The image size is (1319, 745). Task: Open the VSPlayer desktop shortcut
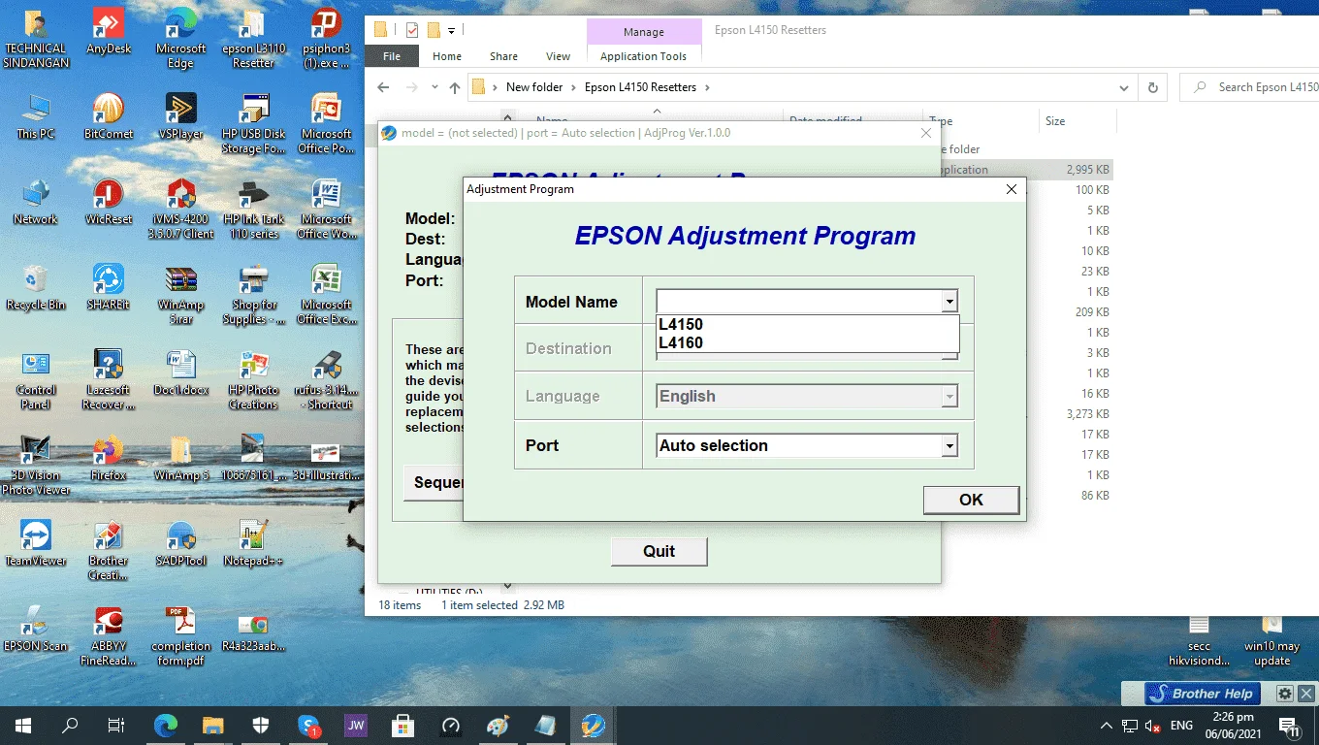(180, 117)
